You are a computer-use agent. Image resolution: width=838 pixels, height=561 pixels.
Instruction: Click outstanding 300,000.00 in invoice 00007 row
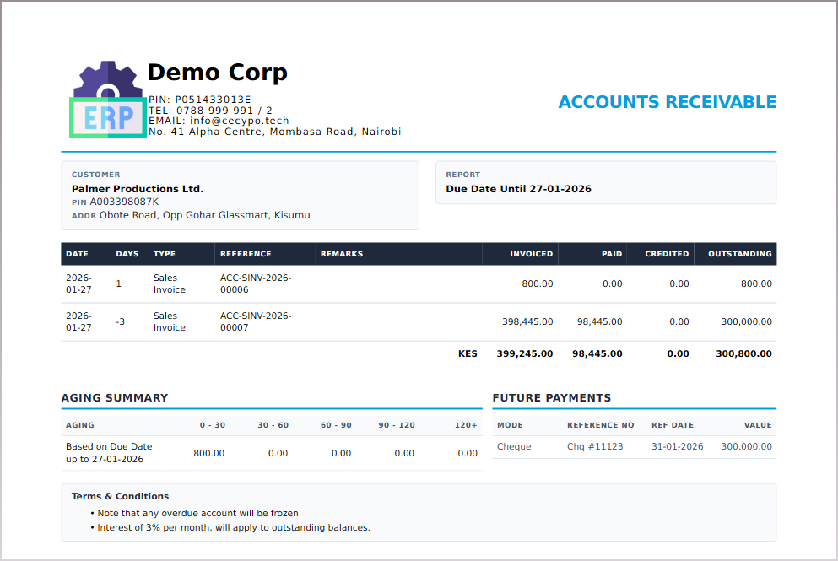[747, 321]
